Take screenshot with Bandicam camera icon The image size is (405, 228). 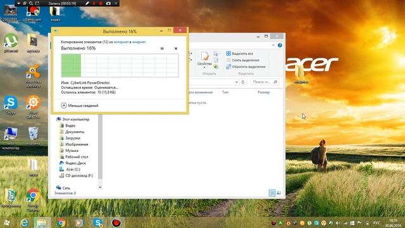108,3
